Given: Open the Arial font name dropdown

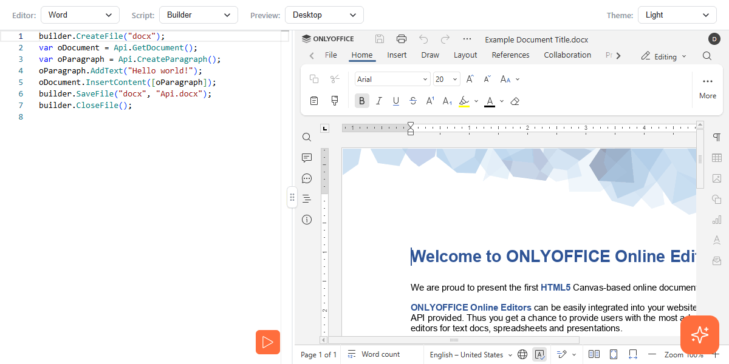Looking at the screenshot, I should [x=392, y=79].
